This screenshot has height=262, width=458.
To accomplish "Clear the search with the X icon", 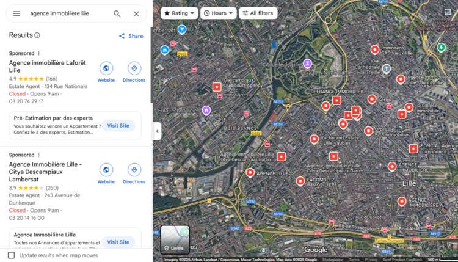I will tap(136, 13).
